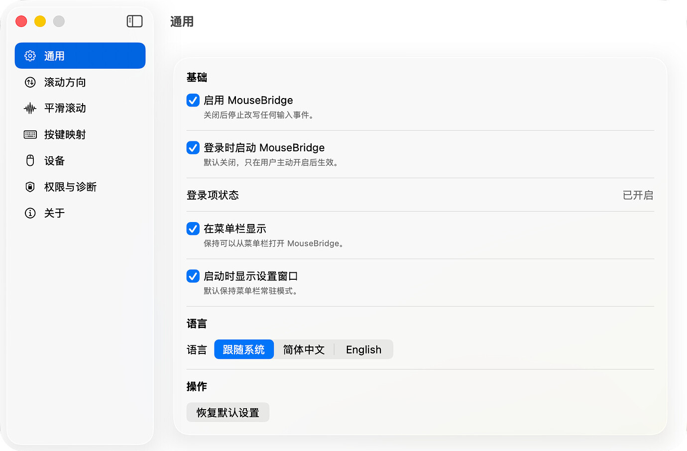Click the 关闭后停止改写任何输入事件 description

260,115
